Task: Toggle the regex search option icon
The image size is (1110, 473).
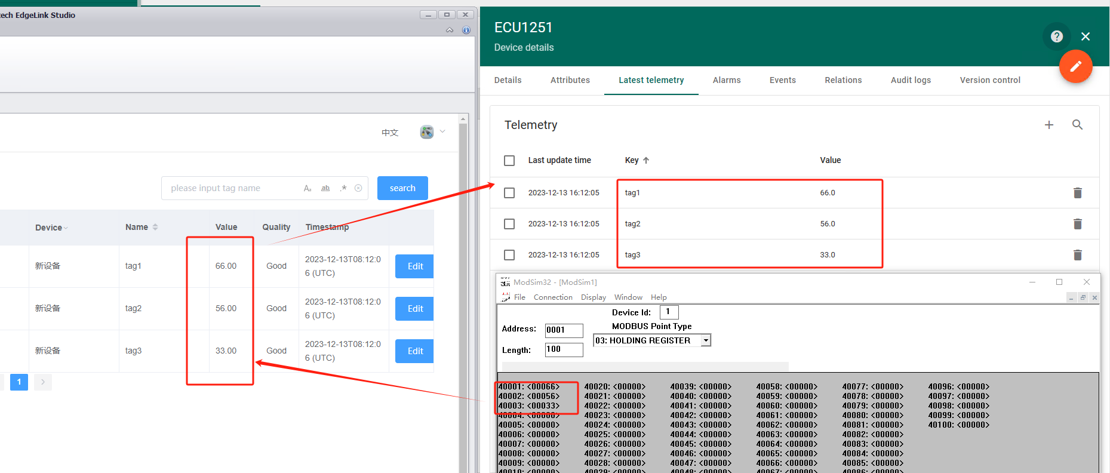Action: click(x=343, y=188)
